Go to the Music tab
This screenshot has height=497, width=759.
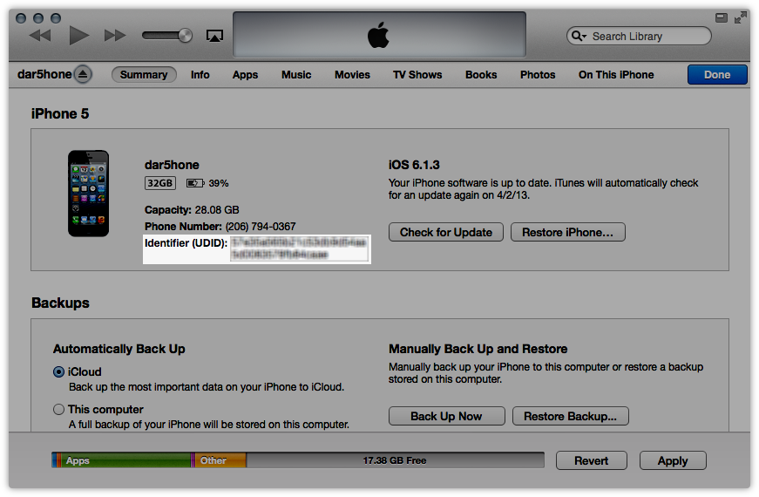(x=296, y=75)
